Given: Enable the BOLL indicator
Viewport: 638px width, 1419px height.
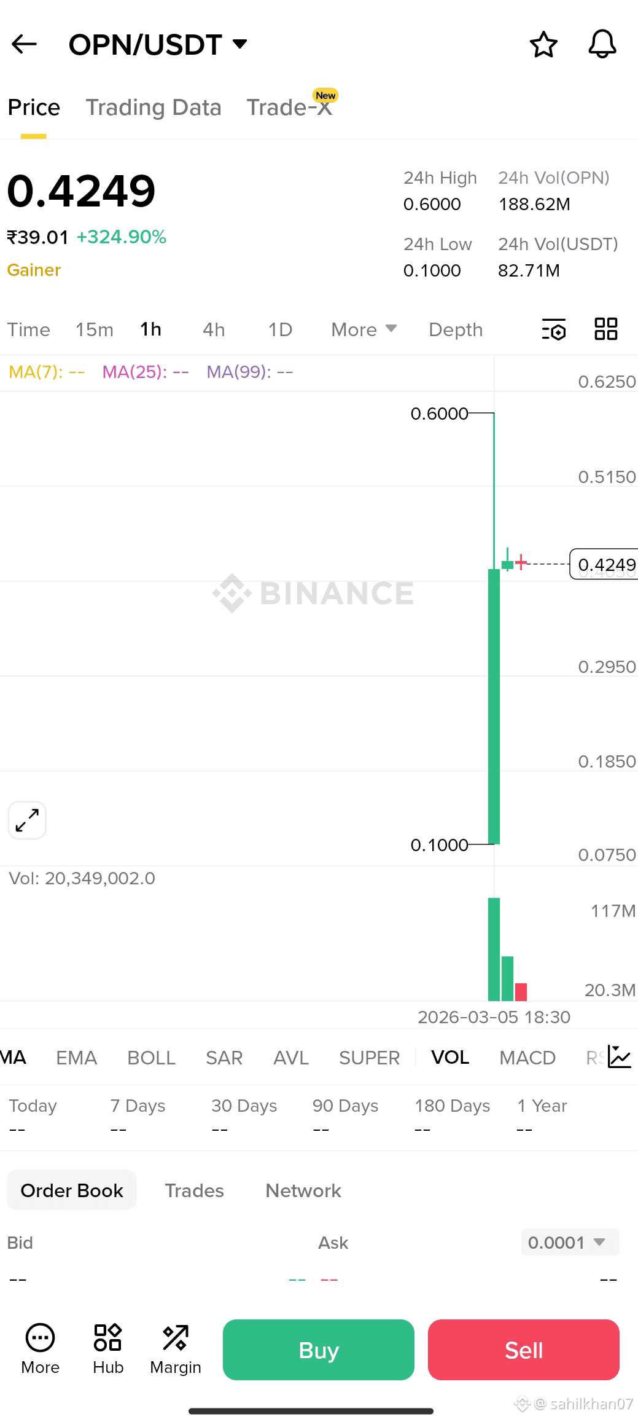Looking at the screenshot, I should point(151,1058).
